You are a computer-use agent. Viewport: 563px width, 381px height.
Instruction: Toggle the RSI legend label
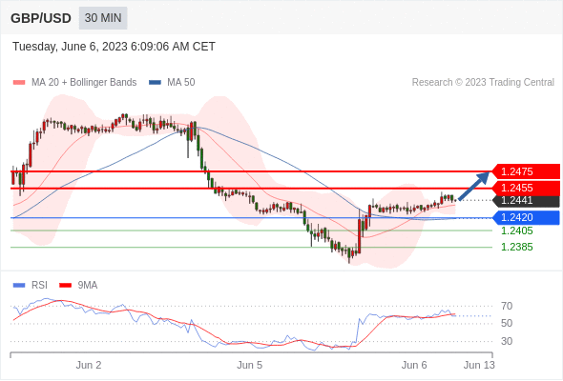pos(39,286)
